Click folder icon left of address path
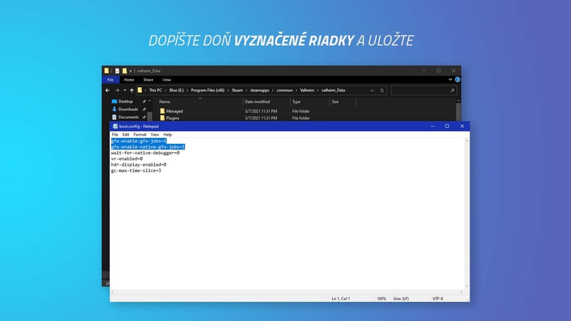The width and height of the screenshot is (571, 321). pyautogui.click(x=140, y=90)
